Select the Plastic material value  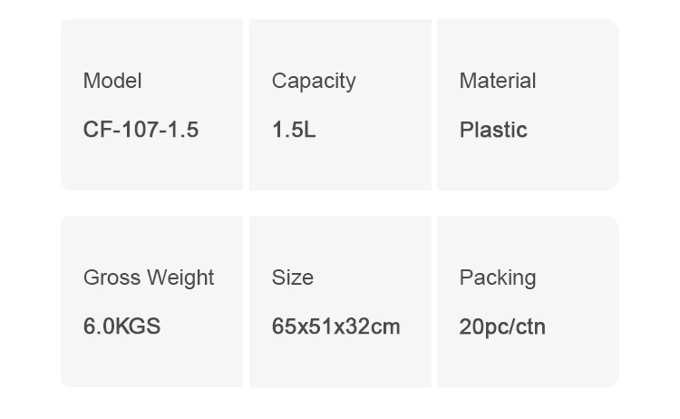[493, 130]
